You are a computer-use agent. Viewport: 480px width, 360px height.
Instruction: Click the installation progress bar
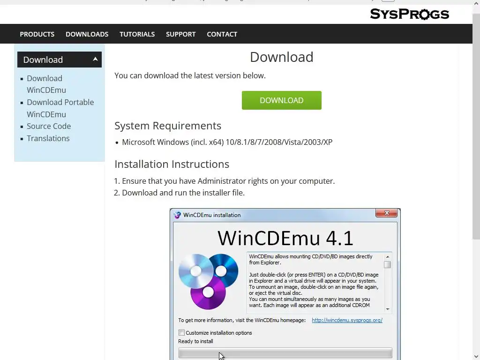285,352
